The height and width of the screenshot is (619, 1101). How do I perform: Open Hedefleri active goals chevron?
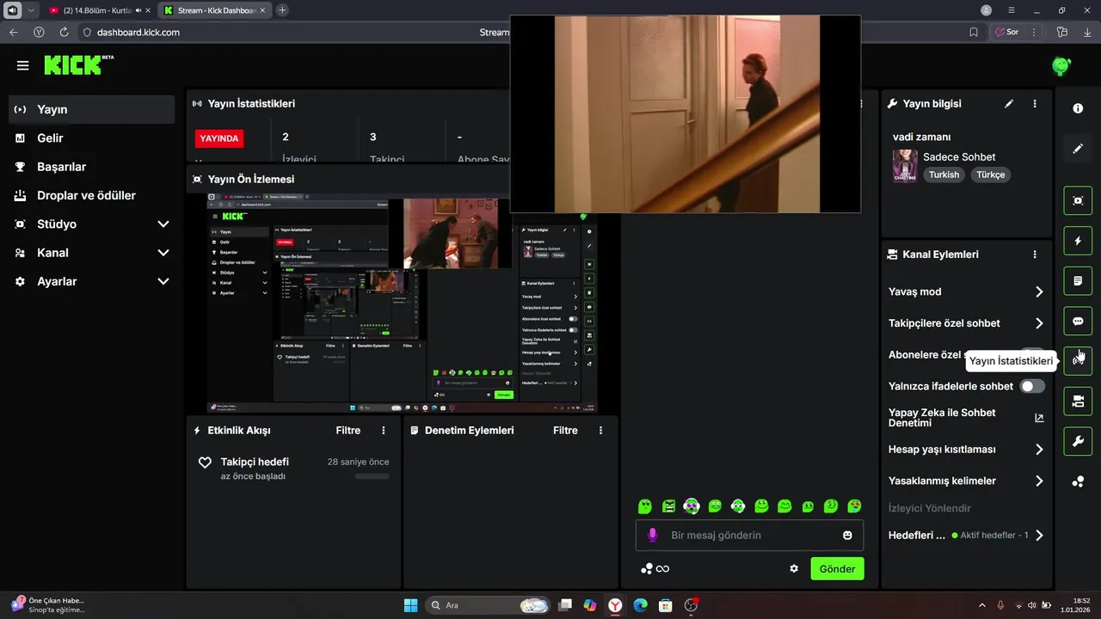(1039, 535)
